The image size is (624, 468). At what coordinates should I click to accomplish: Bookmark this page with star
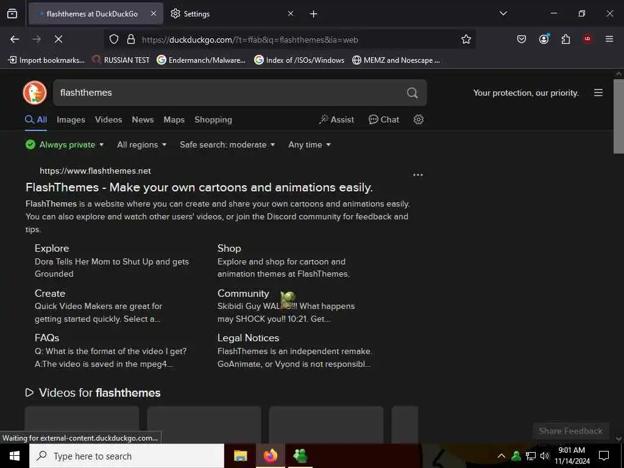pos(466,39)
